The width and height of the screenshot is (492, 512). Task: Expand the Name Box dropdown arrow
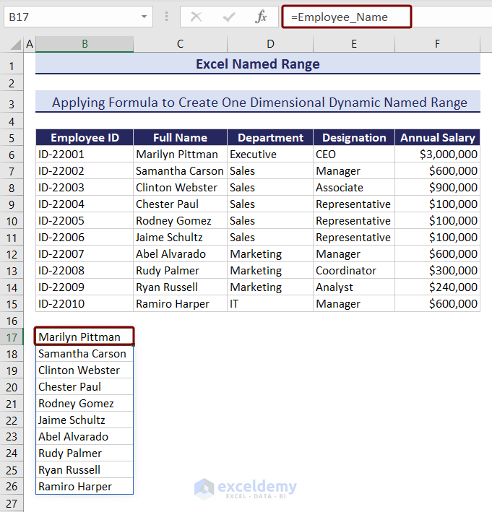(x=144, y=17)
